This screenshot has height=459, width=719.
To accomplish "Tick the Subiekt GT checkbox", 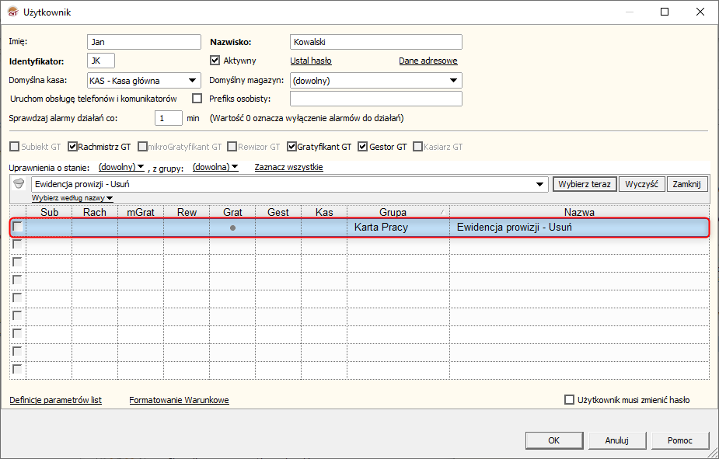I will (x=15, y=147).
